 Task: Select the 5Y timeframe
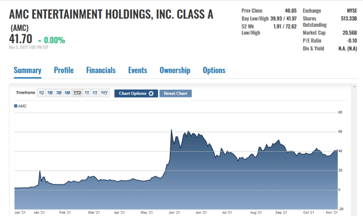click(x=95, y=93)
